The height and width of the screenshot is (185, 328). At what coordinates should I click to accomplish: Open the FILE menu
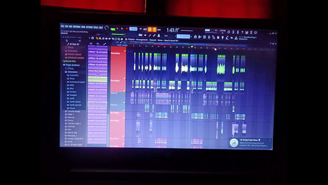pos(62,27)
